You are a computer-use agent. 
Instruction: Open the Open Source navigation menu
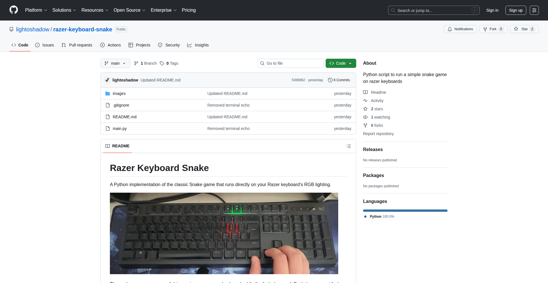(x=129, y=10)
